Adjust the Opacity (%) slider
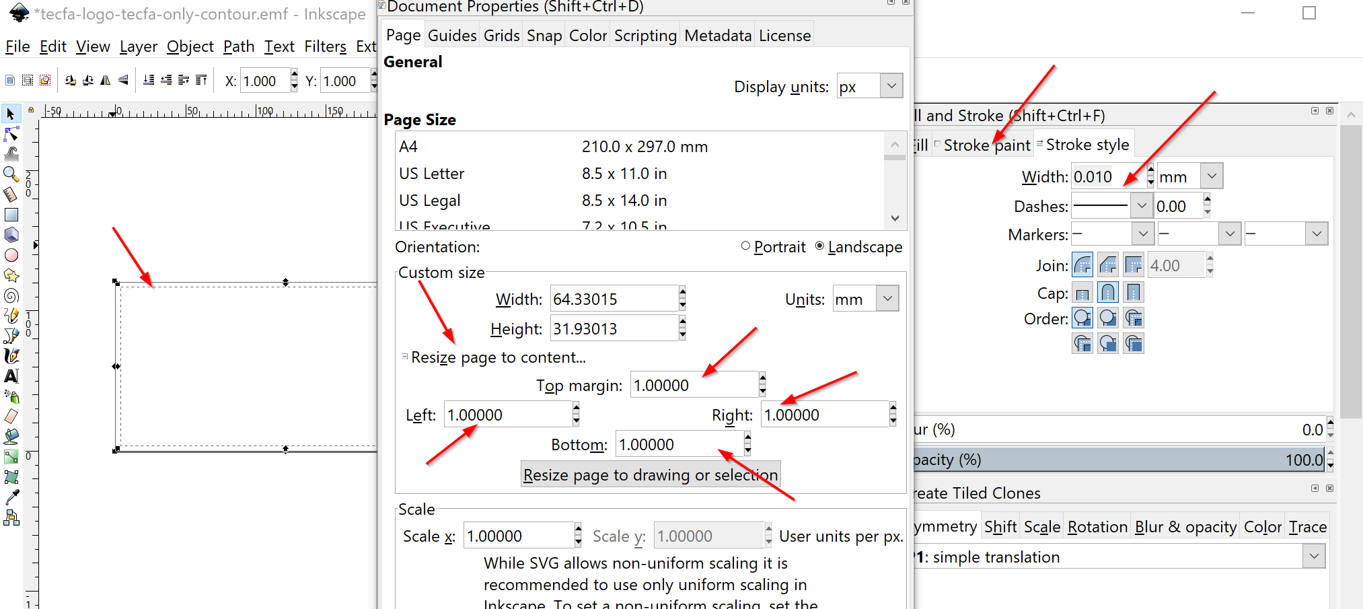 coord(1117,460)
